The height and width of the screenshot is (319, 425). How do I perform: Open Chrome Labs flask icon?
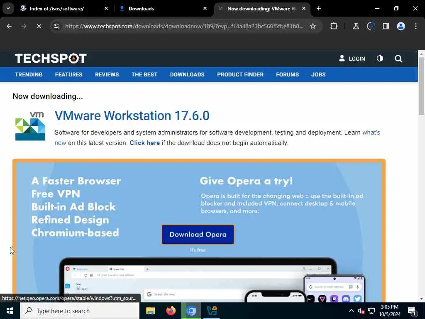pos(356,26)
